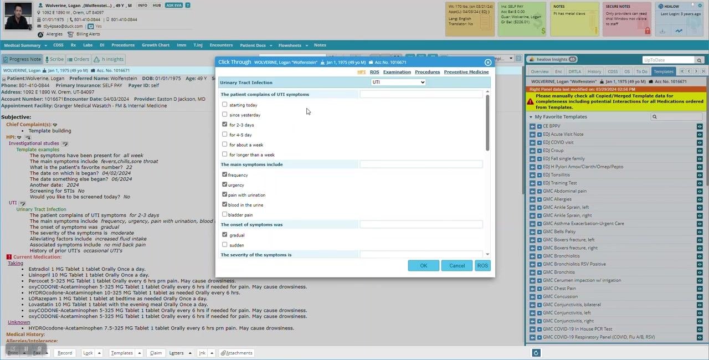The width and height of the screenshot is (709, 360).
Task: Open Preventive Medicine tab in dialog
Action: (466, 72)
